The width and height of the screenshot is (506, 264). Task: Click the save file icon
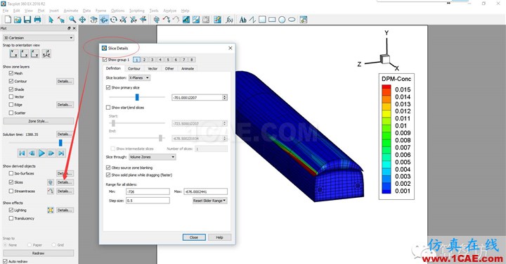27,20
